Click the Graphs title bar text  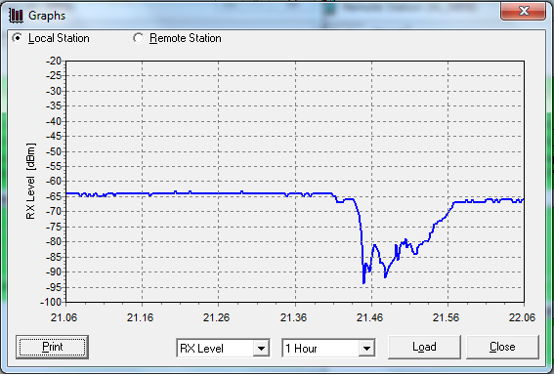pyautogui.click(x=47, y=16)
